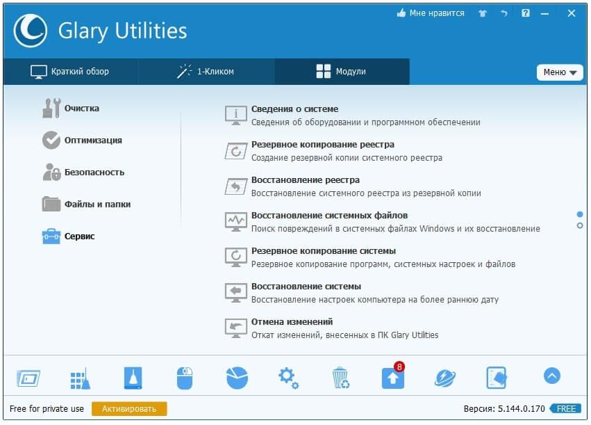Click the Очистка wrench and brush icon
Screen dimensions: 591x425
[51, 109]
